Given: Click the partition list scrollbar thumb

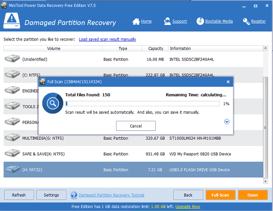Looking at the screenshot, I should coord(265,127).
